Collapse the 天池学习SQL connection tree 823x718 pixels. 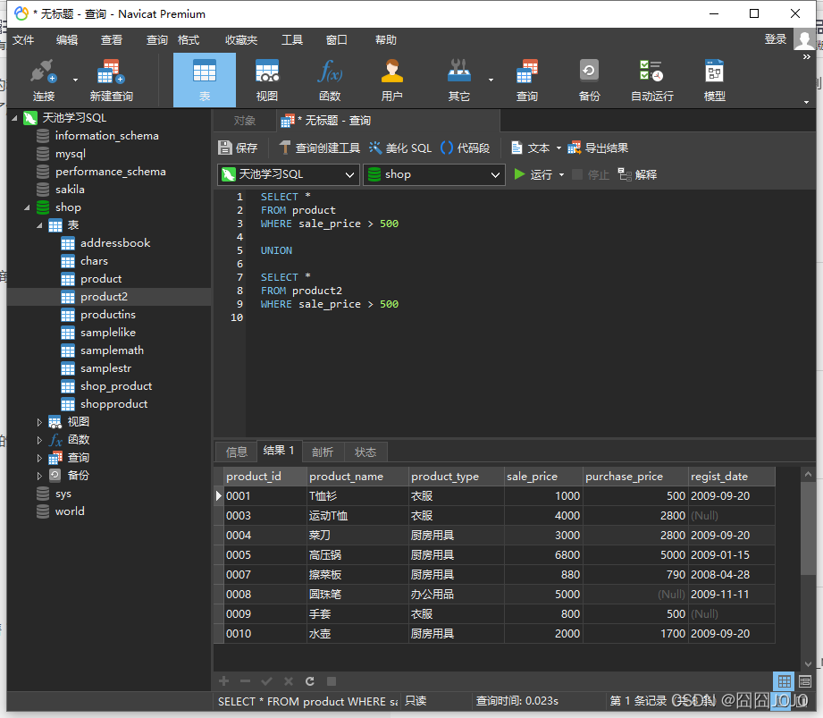[14, 118]
